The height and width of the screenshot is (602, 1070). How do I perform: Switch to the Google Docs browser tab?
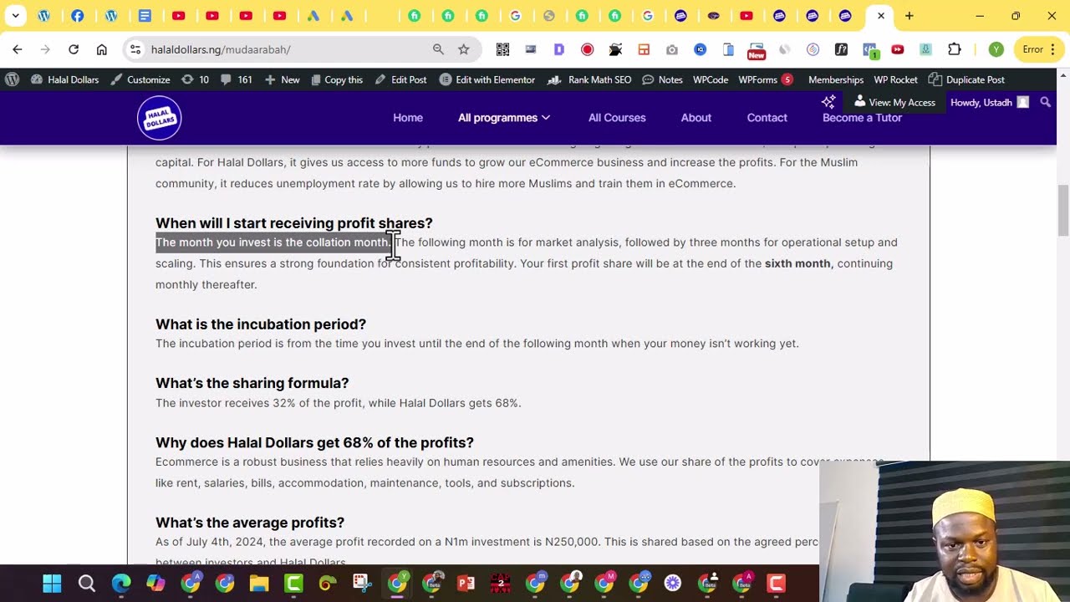pos(145,16)
